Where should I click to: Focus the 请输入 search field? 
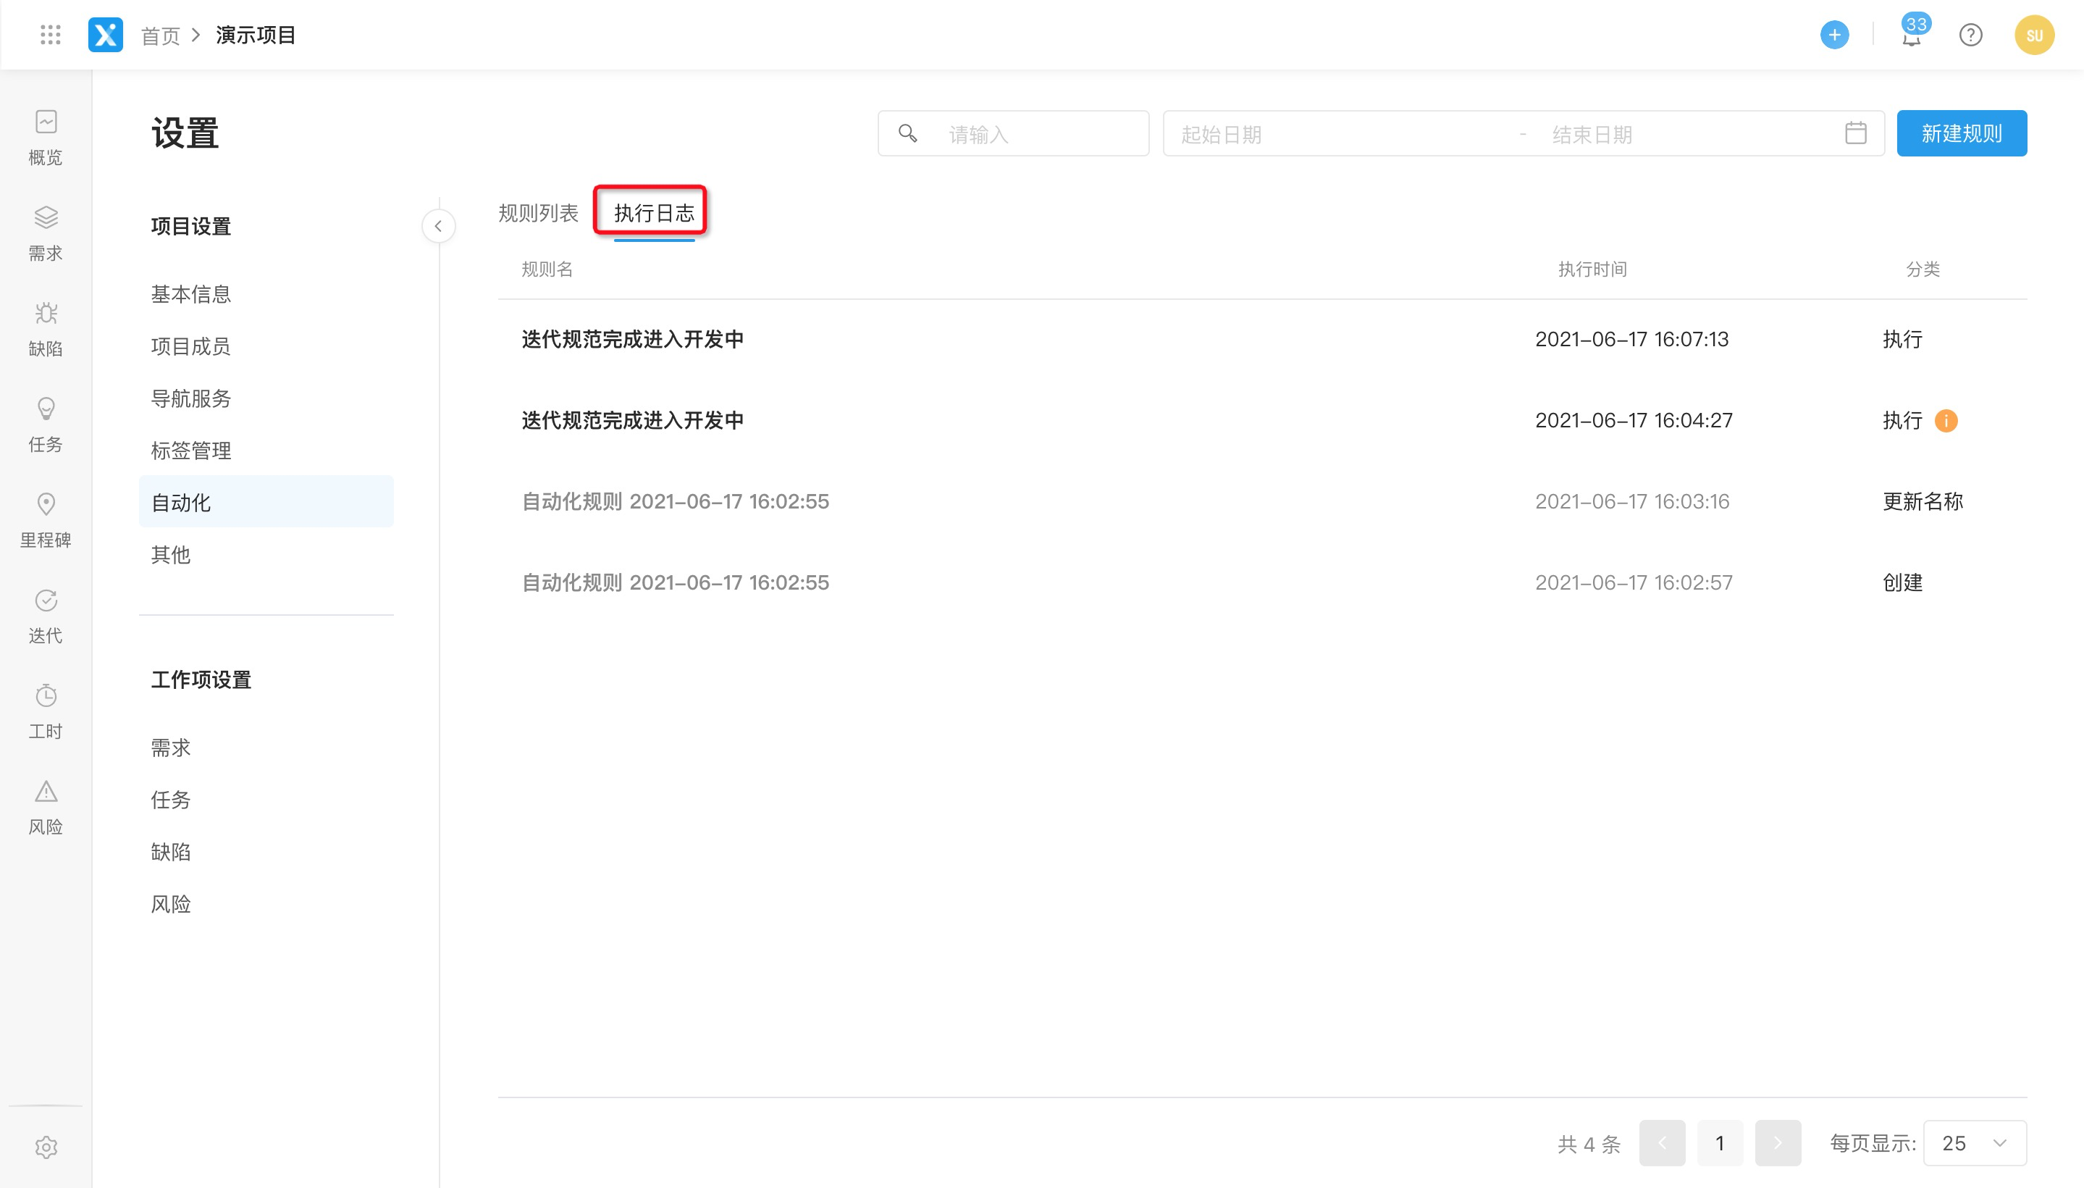point(1014,133)
